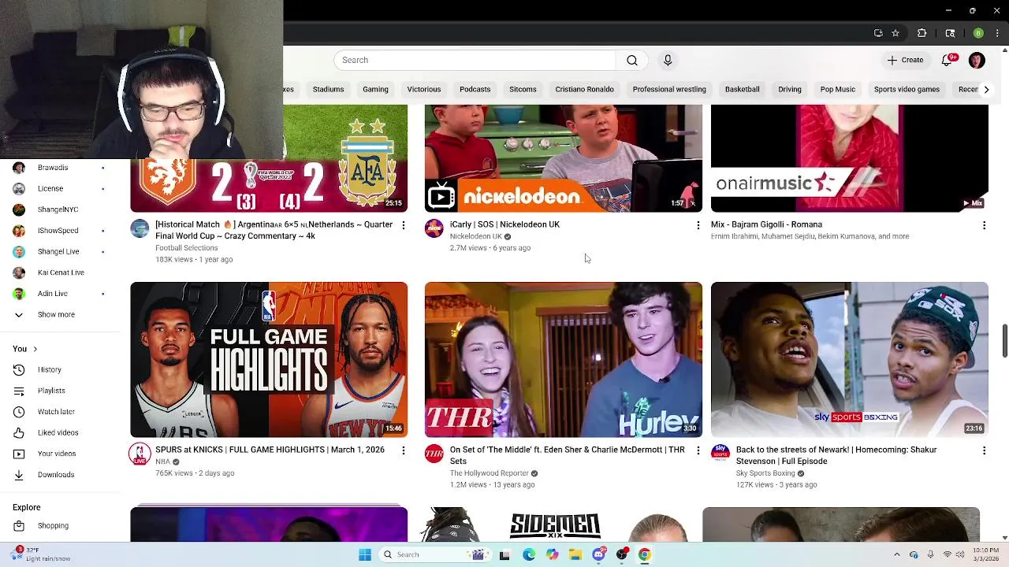Open the weather widget in taskbar
1009x567 pixels.
(41, 554)
